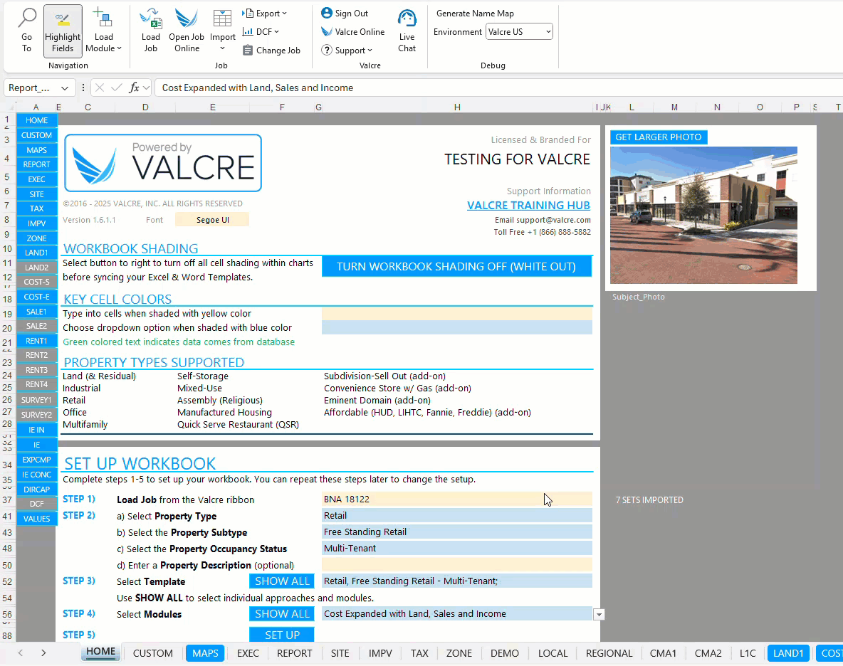Click the SET UP button
This screenshot has height=666, width=843.
click(x=282, y=635)
